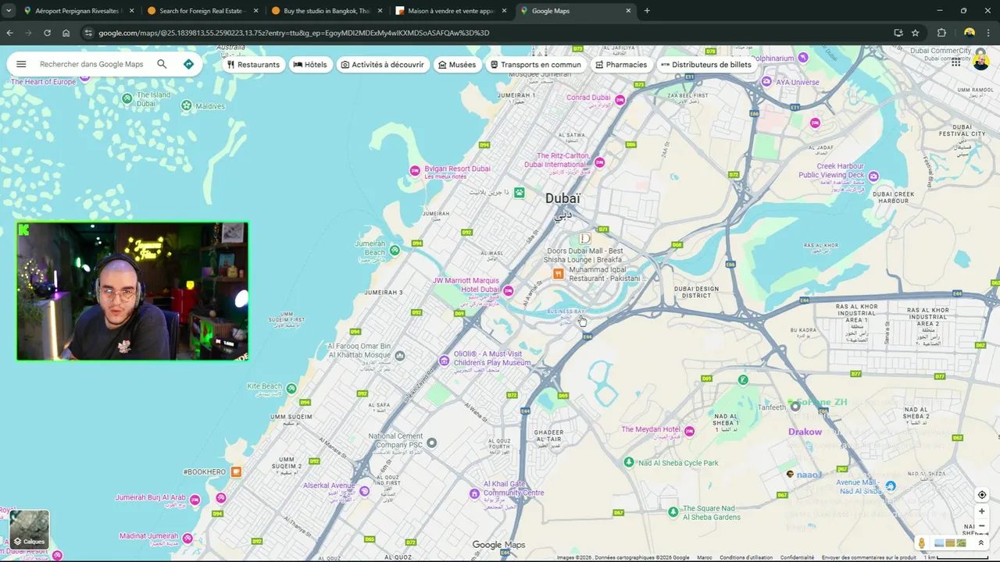Select the Street View pegman
Viewport: 1000px width, 562px height.
pos(922,543)
